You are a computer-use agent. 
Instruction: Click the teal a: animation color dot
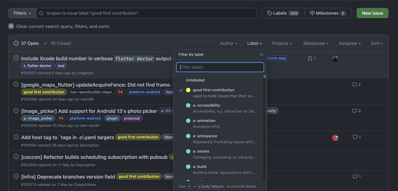188,121
